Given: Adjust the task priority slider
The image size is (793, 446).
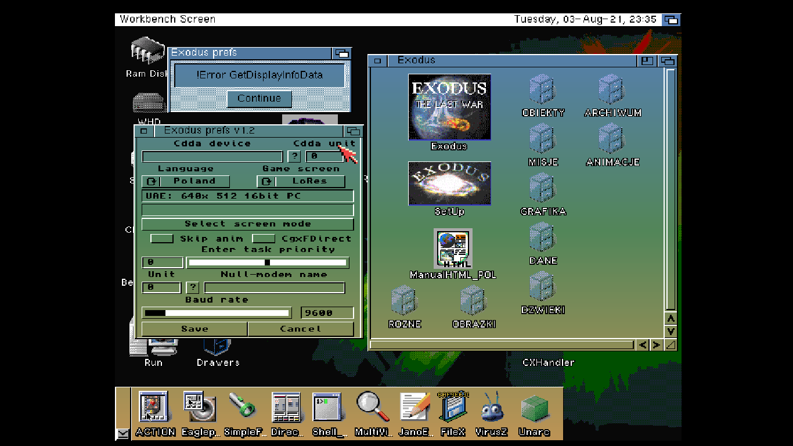Looking at the screenshot, I should (268, 262).
